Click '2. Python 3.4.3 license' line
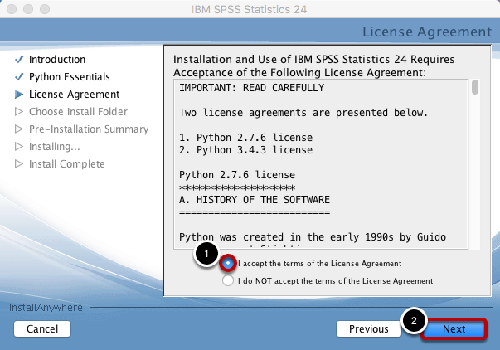Screen dimensions: 500x350 pyautogui.click(x=245, y=150)
